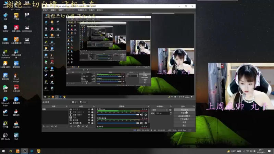Decrease the transition duration with the down arrow
274x154 pixels.
(171, 114)
